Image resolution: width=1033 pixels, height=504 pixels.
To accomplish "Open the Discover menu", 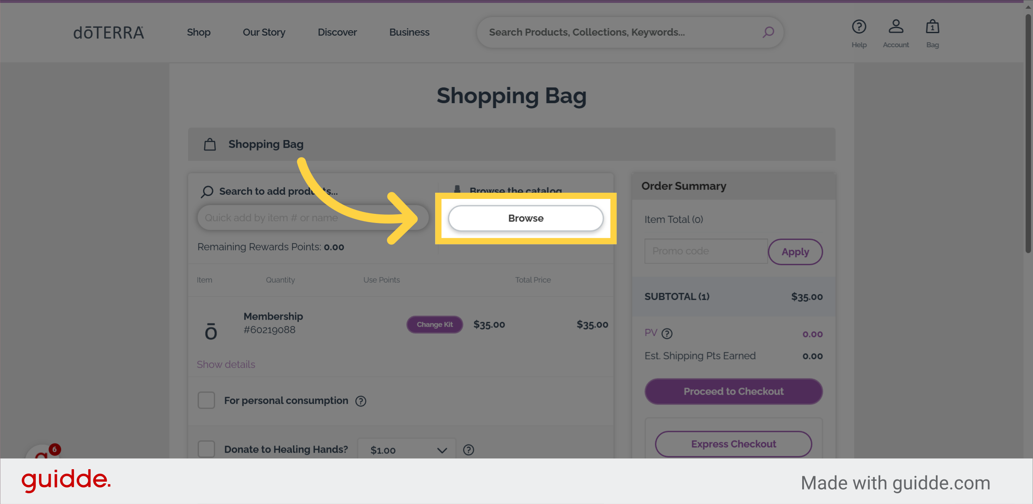I will click(337, 32).
